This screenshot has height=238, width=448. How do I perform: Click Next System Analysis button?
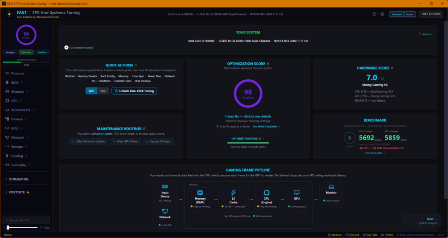pos(422,221)
